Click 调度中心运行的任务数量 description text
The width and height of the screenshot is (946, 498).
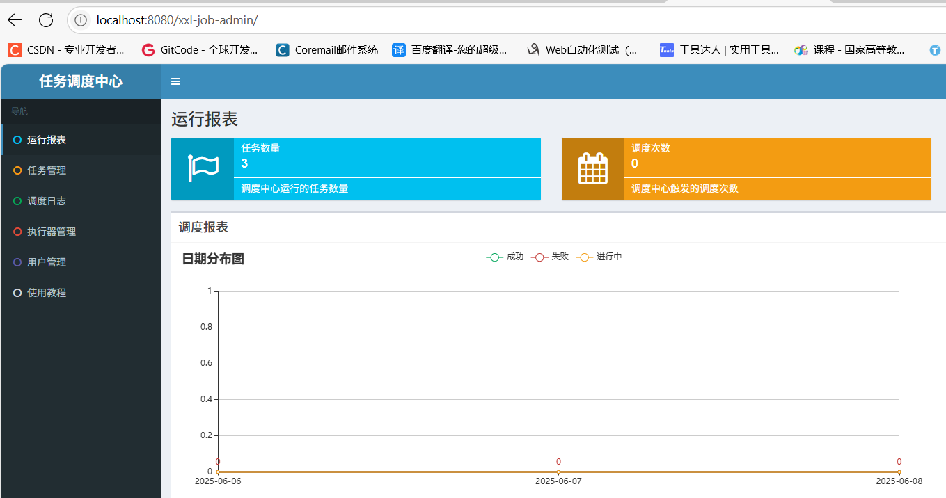[x=294, y=188]
